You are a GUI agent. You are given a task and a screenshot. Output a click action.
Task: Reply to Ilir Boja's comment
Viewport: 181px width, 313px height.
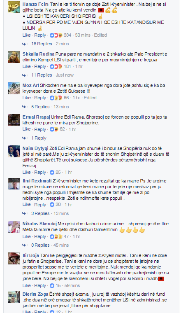point(40,285)
